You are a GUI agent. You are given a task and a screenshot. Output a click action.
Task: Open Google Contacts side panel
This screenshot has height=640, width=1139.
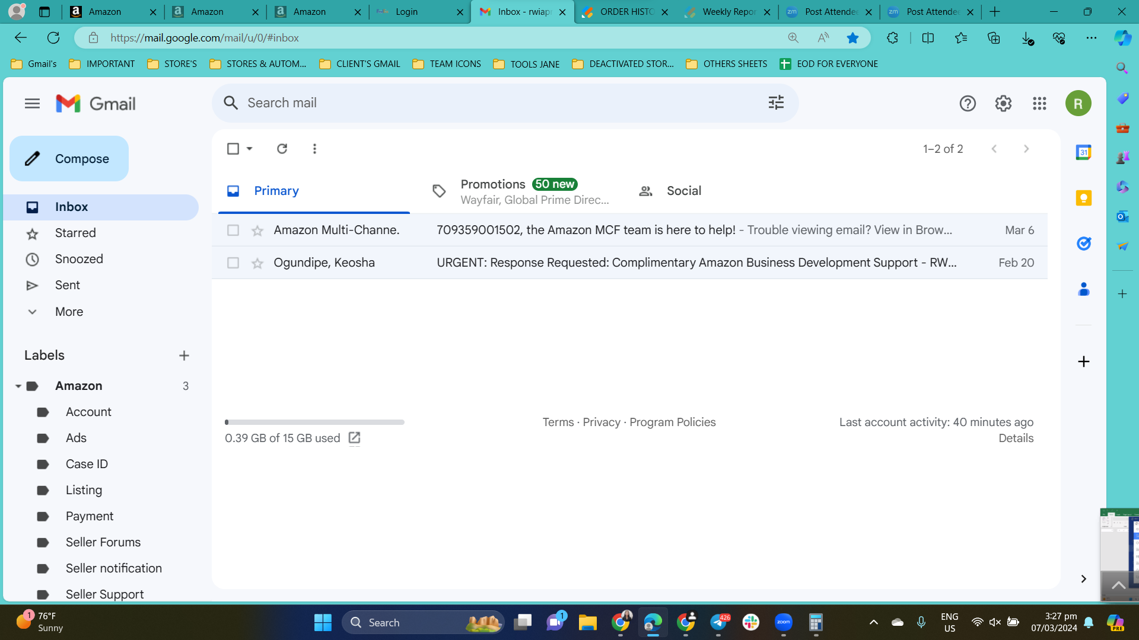point(1083,289)
